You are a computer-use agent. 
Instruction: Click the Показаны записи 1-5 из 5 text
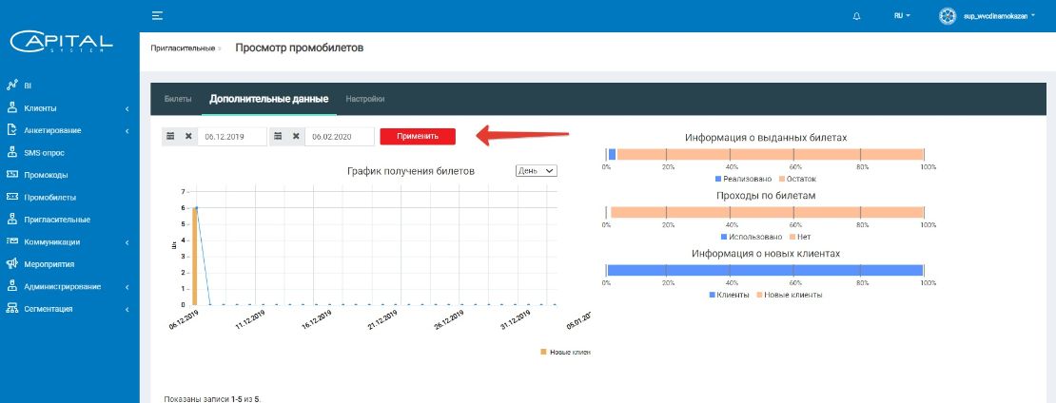[212, 399]
